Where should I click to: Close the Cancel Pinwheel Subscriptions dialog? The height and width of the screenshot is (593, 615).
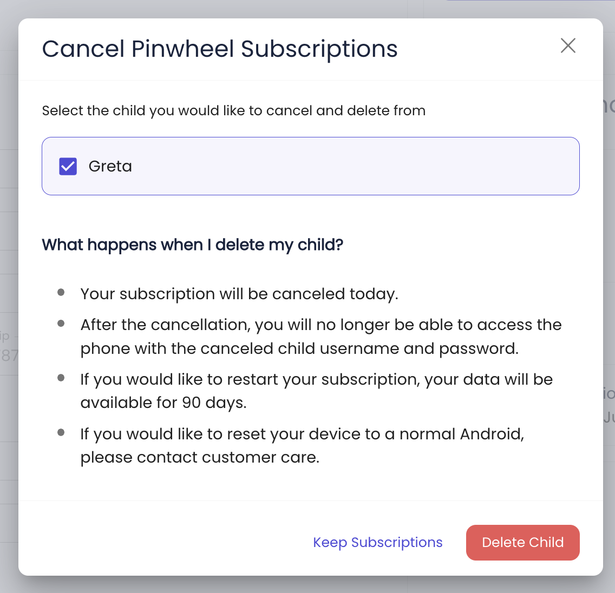click(568, 46)
